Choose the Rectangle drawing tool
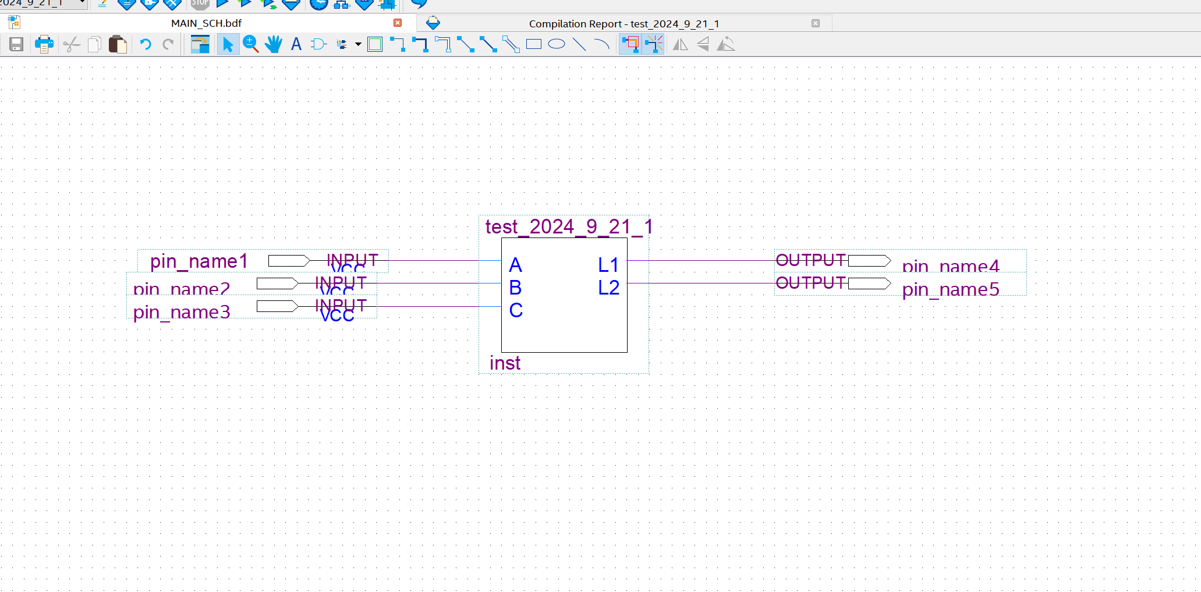Viewport: 1201px width, 592px height. click(533, 44)
